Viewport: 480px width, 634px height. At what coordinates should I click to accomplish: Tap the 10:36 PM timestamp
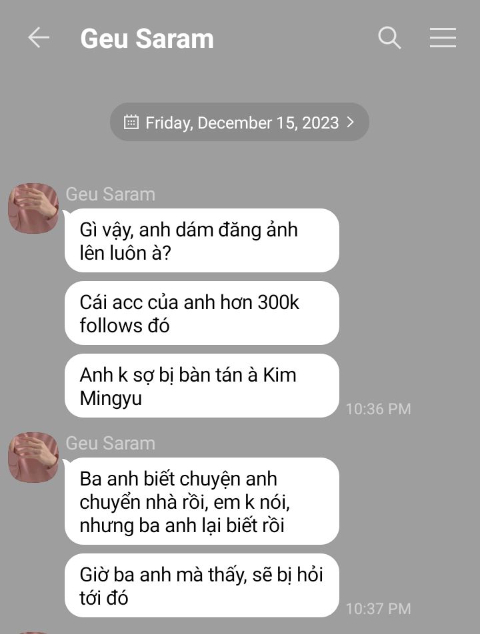pos(379,409)
